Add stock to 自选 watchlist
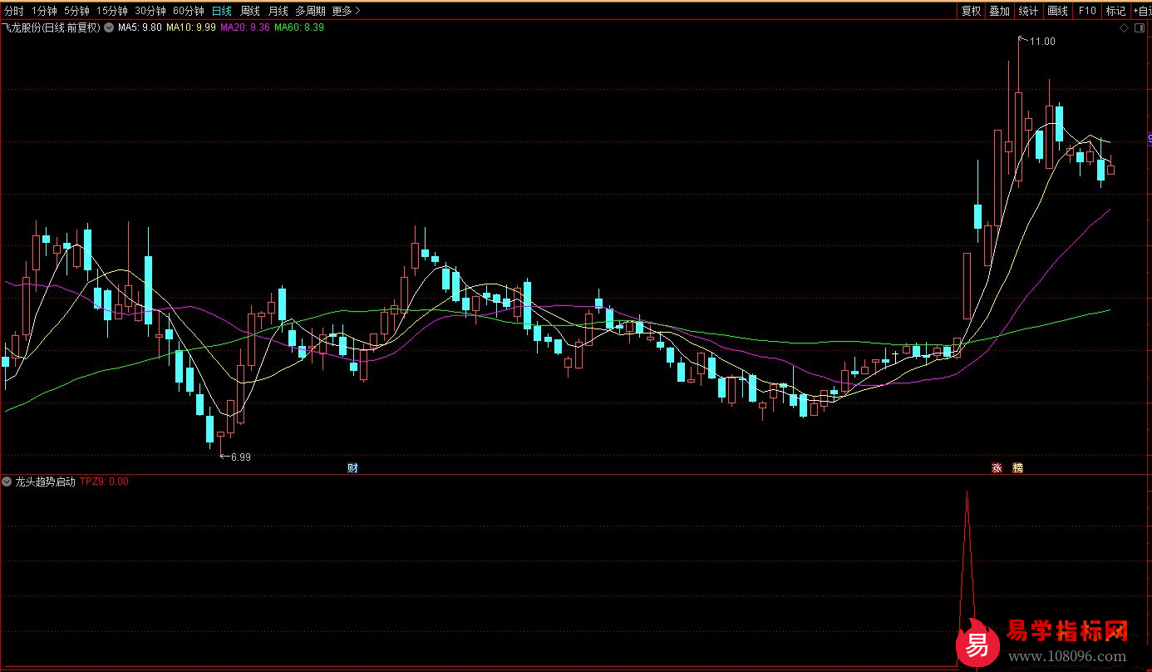This screenshot has height=672, width=1152. tap(1141, 11)
